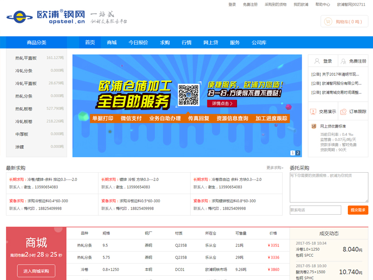Open 网上贷 navigation item

tap(211, 42)
